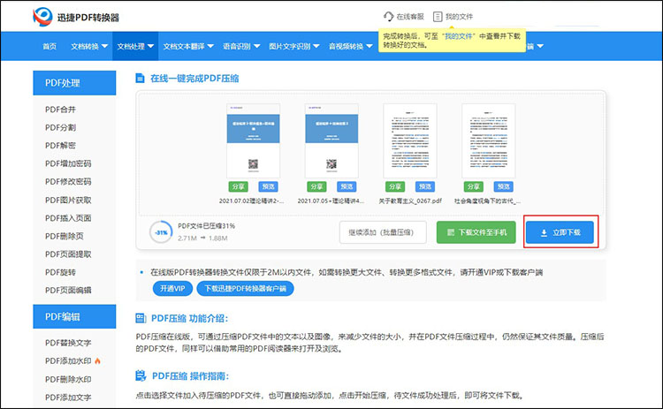Share the 2021.07.05 理论精讲4 file
The width and height of the screenshot is (663, 409).
(x=316, y=186)
